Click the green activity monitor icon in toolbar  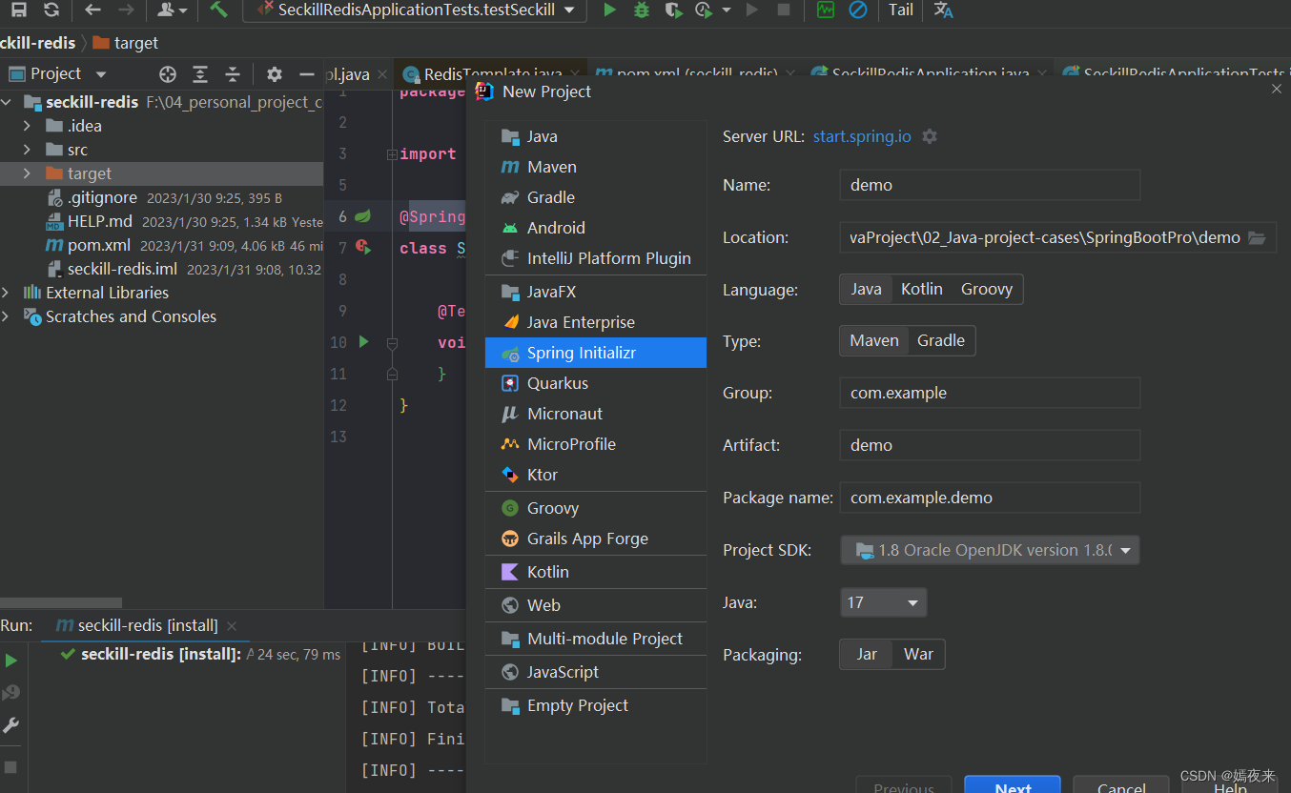click(x=826, y=10)
